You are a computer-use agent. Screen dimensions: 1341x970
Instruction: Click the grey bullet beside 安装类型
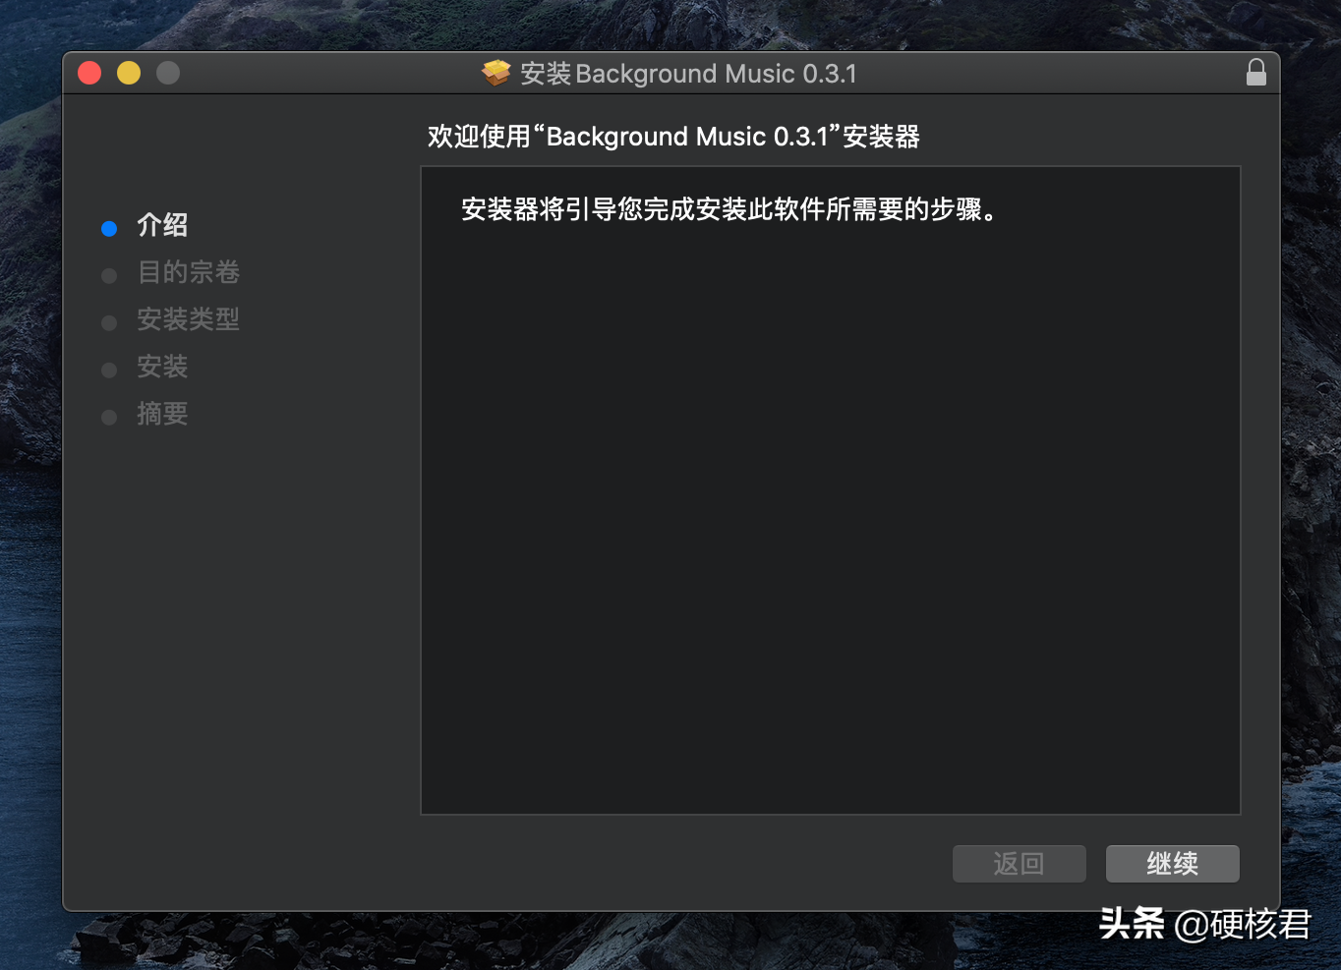109,323
